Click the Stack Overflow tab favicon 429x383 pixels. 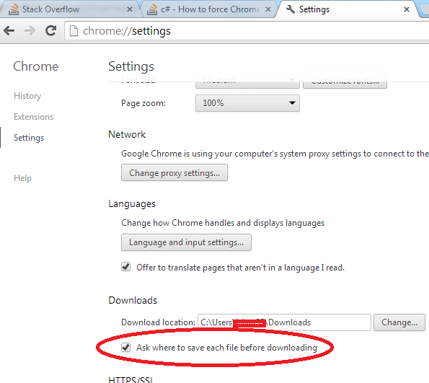click(14, 9)
